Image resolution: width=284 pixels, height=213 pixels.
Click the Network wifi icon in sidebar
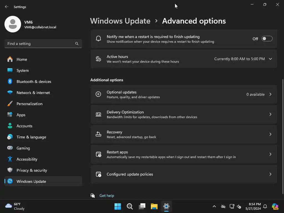[x=10, y=92]
